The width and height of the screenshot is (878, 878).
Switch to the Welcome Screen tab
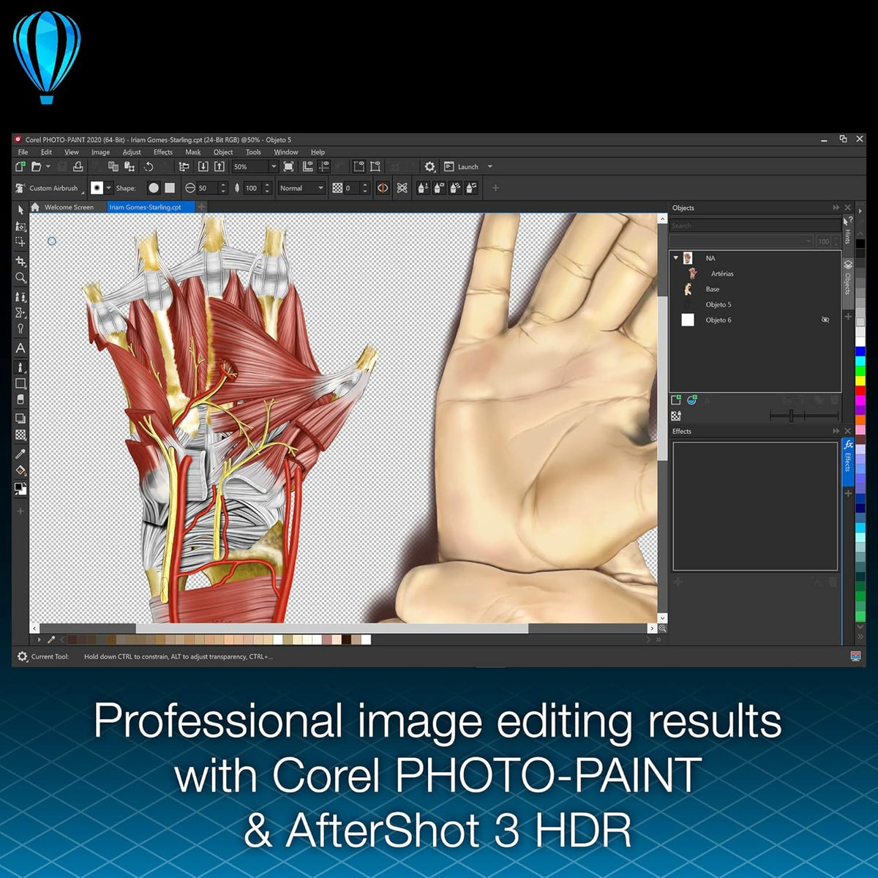(x=69, y=207)
